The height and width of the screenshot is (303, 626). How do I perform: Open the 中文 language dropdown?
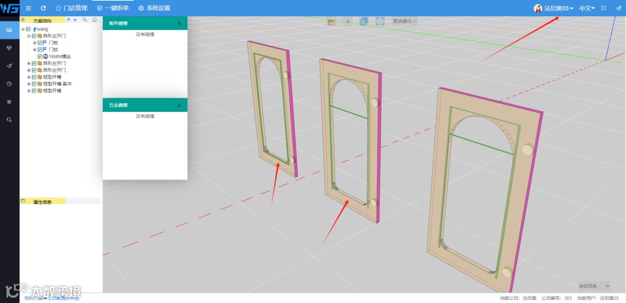pos(587,8)
